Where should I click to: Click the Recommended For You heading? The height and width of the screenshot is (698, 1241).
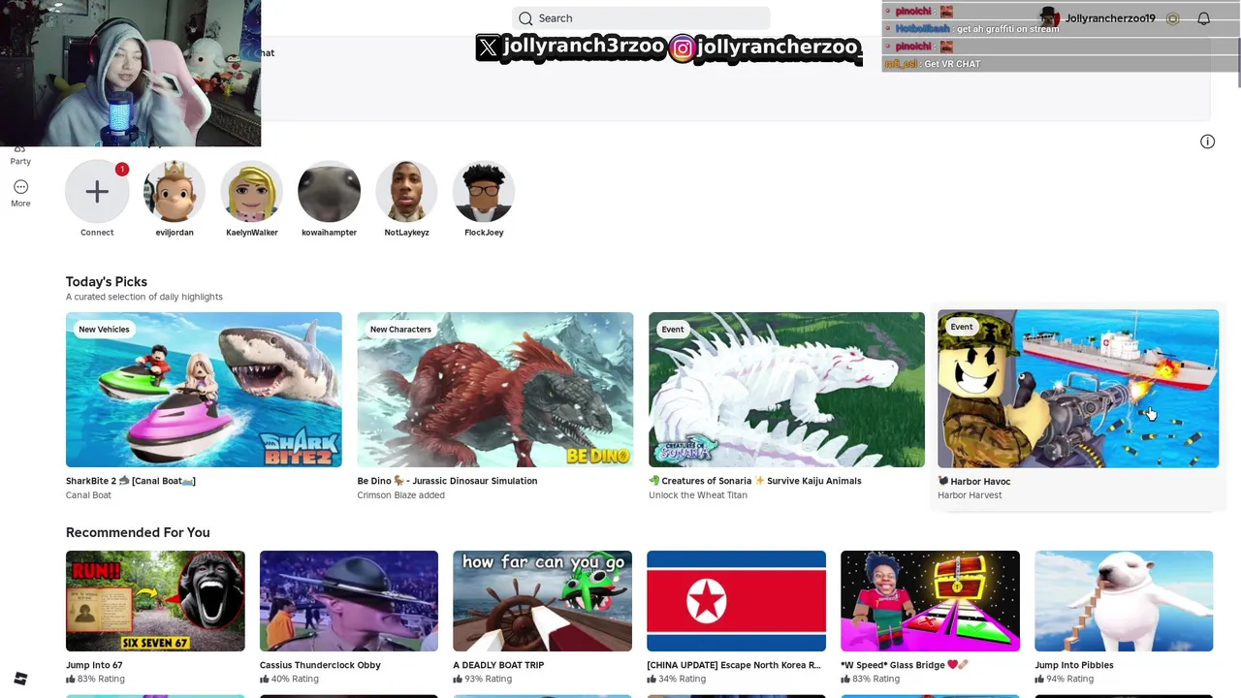138,532
